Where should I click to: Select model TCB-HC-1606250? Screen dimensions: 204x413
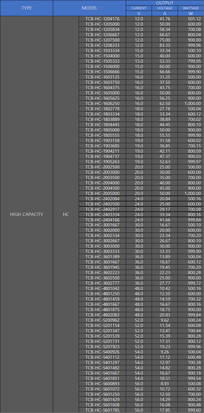coord(102,103)
